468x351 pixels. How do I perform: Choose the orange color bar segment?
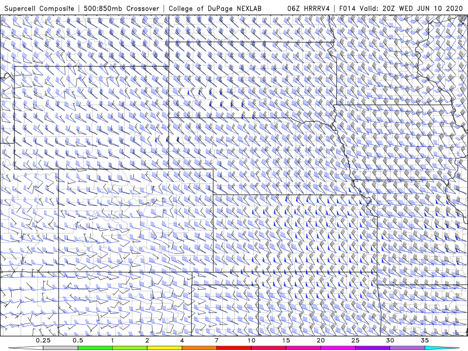199,348
